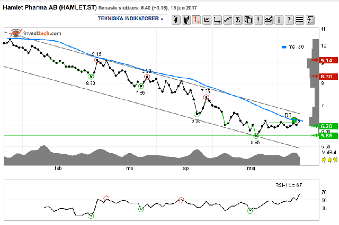Screen dimensions: 339x225
Task: Open the hamburger list menu icon
Action: point(299,20)
